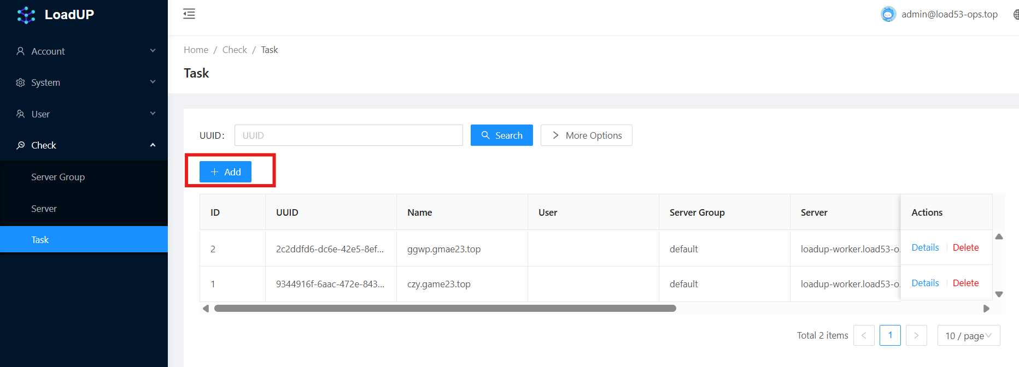Click the blue Add button

(225, 172)
